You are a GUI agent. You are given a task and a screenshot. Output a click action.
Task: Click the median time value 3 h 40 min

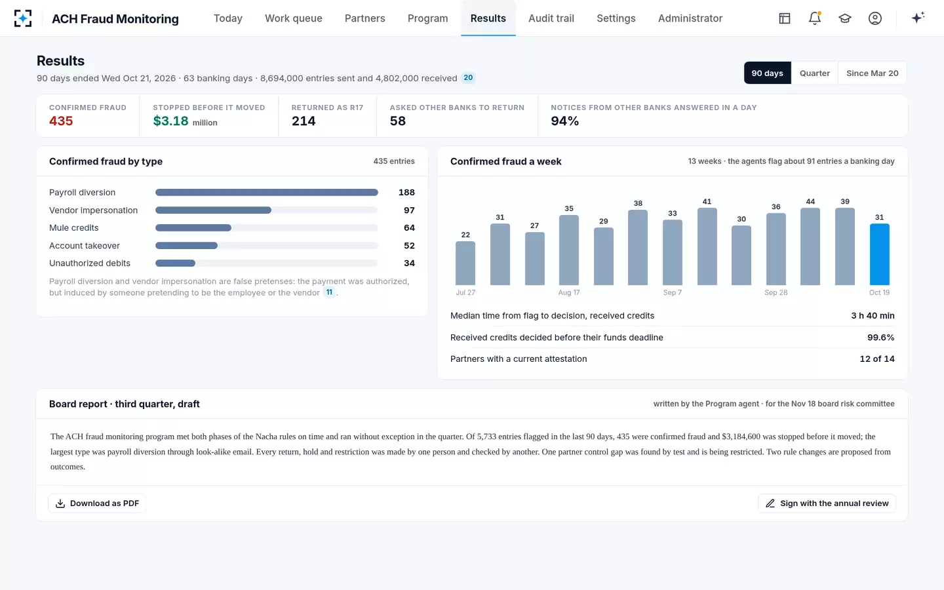point(873,316)
